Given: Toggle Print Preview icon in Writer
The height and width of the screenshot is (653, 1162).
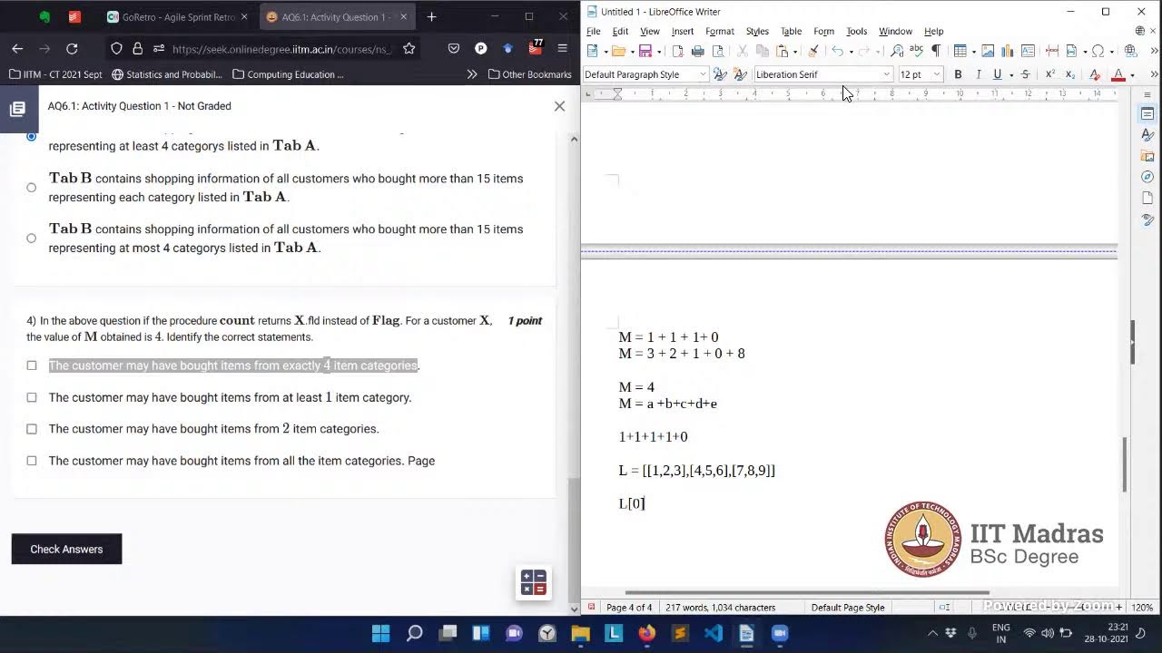Looking at the screenshot, I should tap(718, 51).
